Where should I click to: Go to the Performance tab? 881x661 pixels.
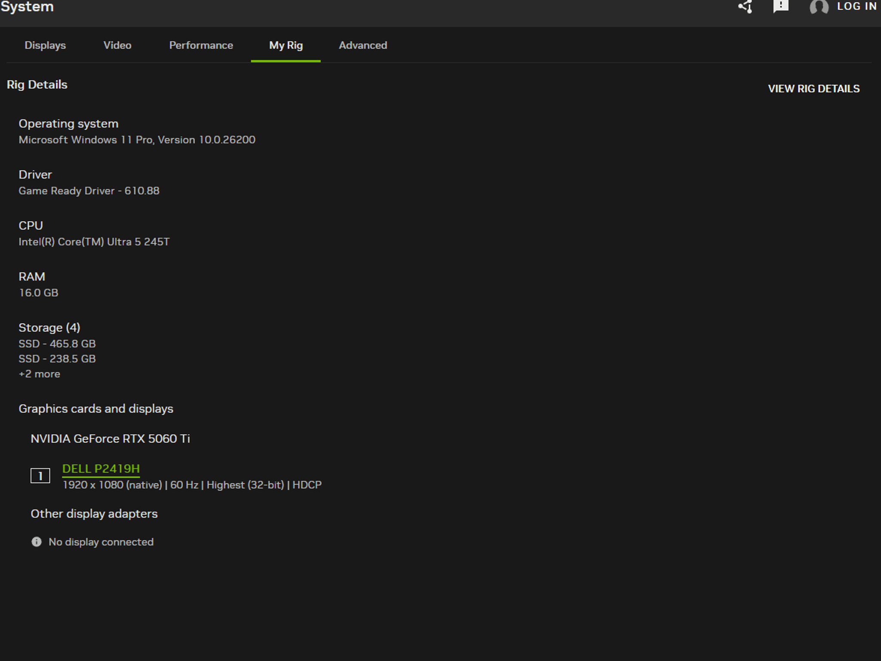tap(201, 45)
